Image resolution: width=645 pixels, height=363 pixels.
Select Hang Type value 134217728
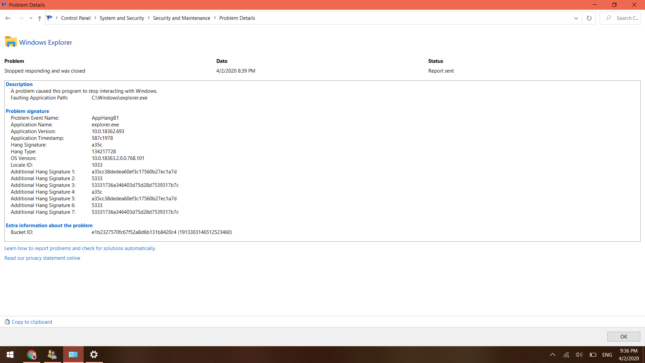[x=104, y=152]
